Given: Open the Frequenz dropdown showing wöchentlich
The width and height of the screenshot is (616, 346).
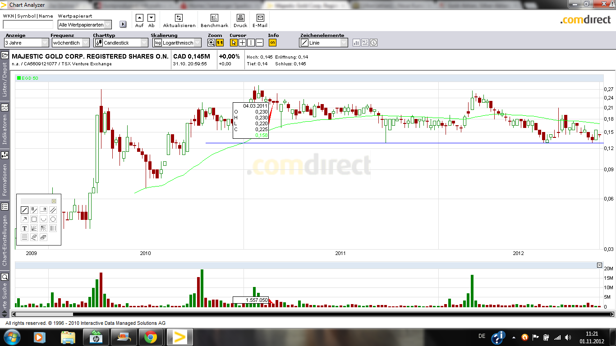Looking at the screenshot, I should 70,43.
